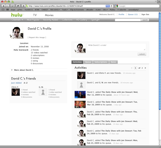This screenshot has height=148, width=161.
Task: Open the iArs bookmark folder dropdown
Action: coord(105,10)
